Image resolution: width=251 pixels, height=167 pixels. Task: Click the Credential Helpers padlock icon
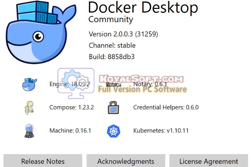pyautogui.click(x=113, y=108)
